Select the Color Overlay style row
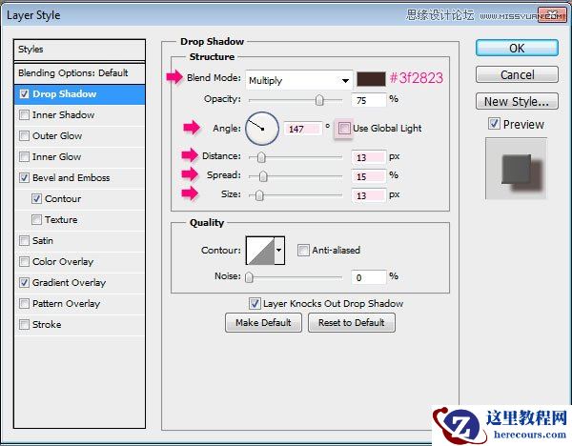The image size is (572, 446). (79, 261)
